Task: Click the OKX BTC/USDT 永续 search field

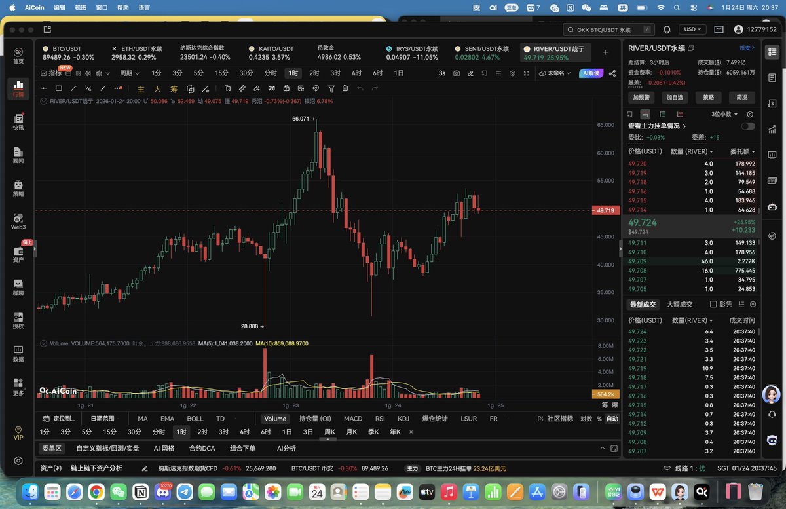Action: point(609,29)
